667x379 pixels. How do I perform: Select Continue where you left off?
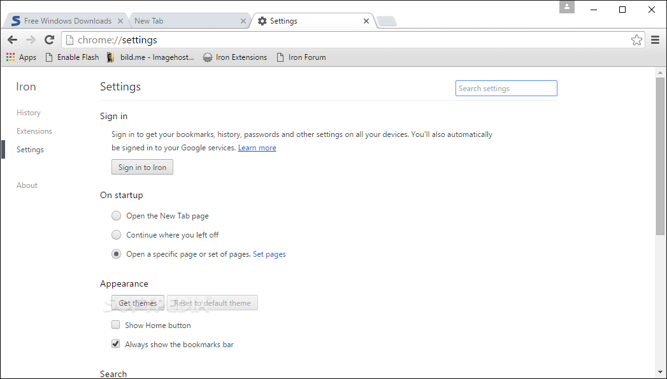coord(116,235)
